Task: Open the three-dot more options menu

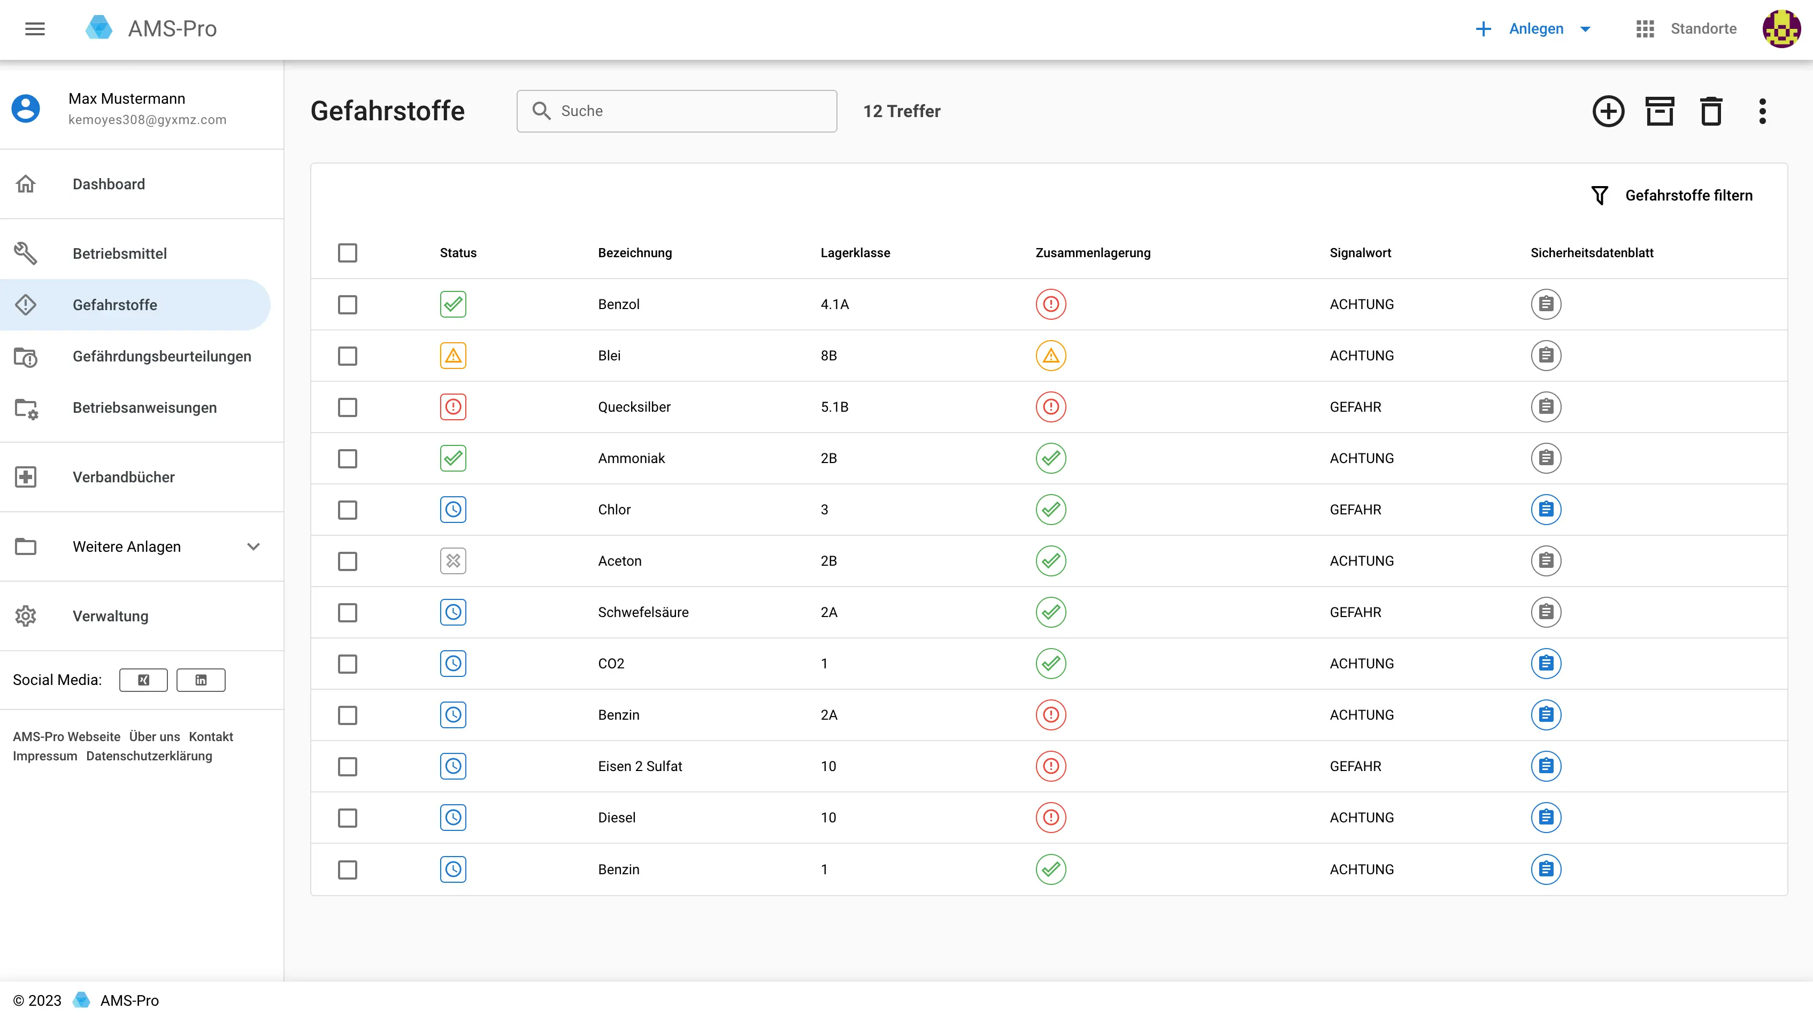Action: coord(1762,111)
